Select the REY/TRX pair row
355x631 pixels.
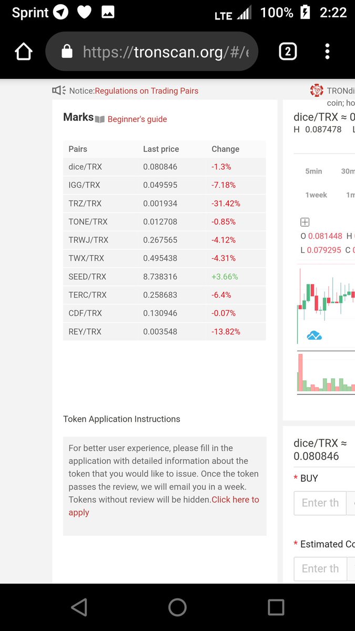(x=164, y=331)
